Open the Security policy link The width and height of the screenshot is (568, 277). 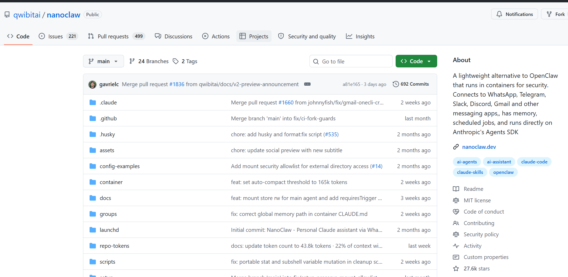(481, 234)
